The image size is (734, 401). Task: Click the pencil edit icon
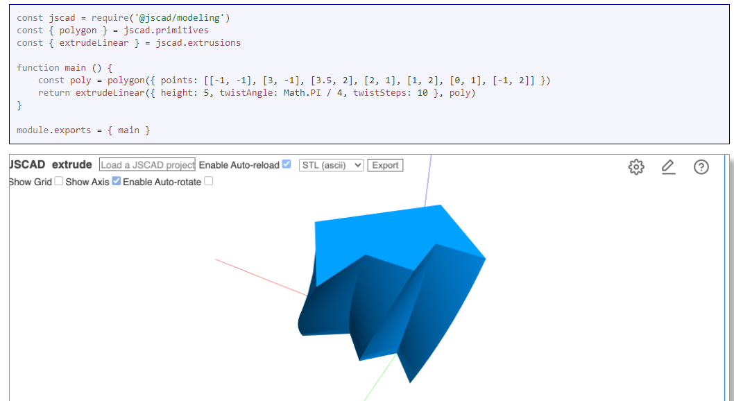[668, 167]
